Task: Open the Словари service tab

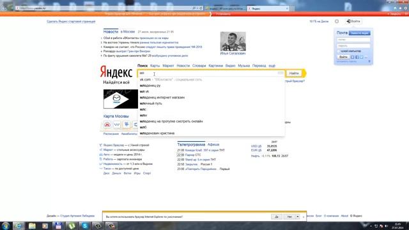Action: [199, 66]
